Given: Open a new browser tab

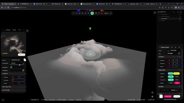Looking at the screenshot, I should pos(160,4).
